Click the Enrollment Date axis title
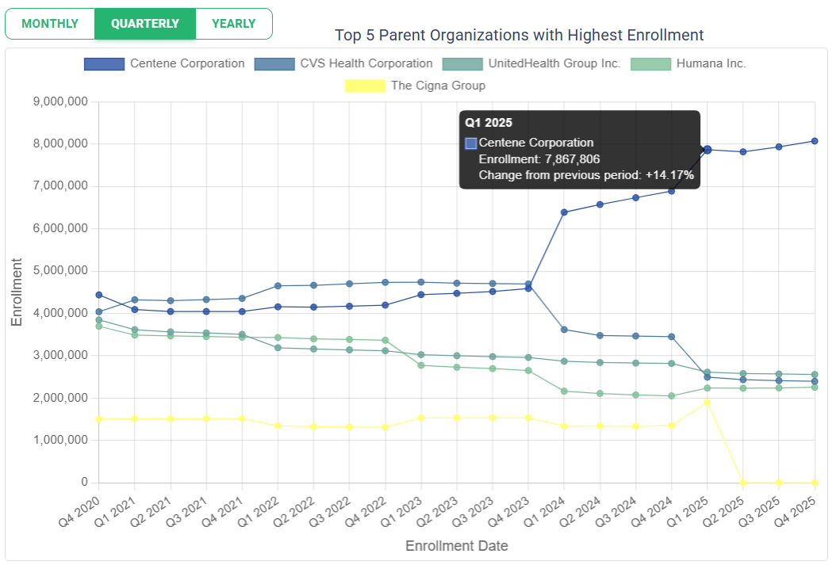This screenshot has width=836, height=565. tap(456, 546)
